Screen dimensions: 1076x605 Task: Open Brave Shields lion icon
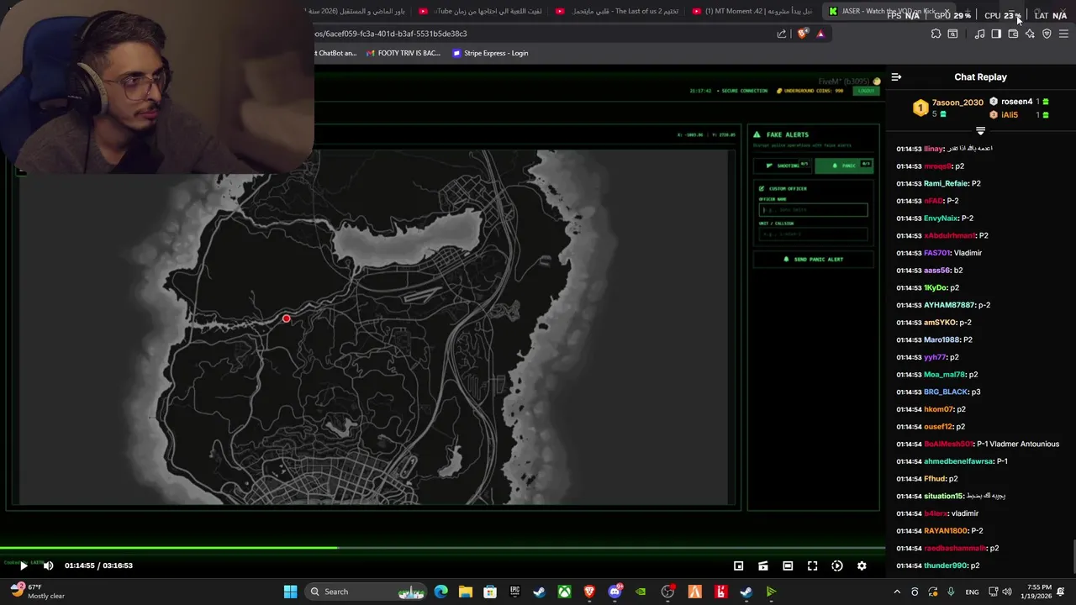pyautogui.click(x=803, y=34)
